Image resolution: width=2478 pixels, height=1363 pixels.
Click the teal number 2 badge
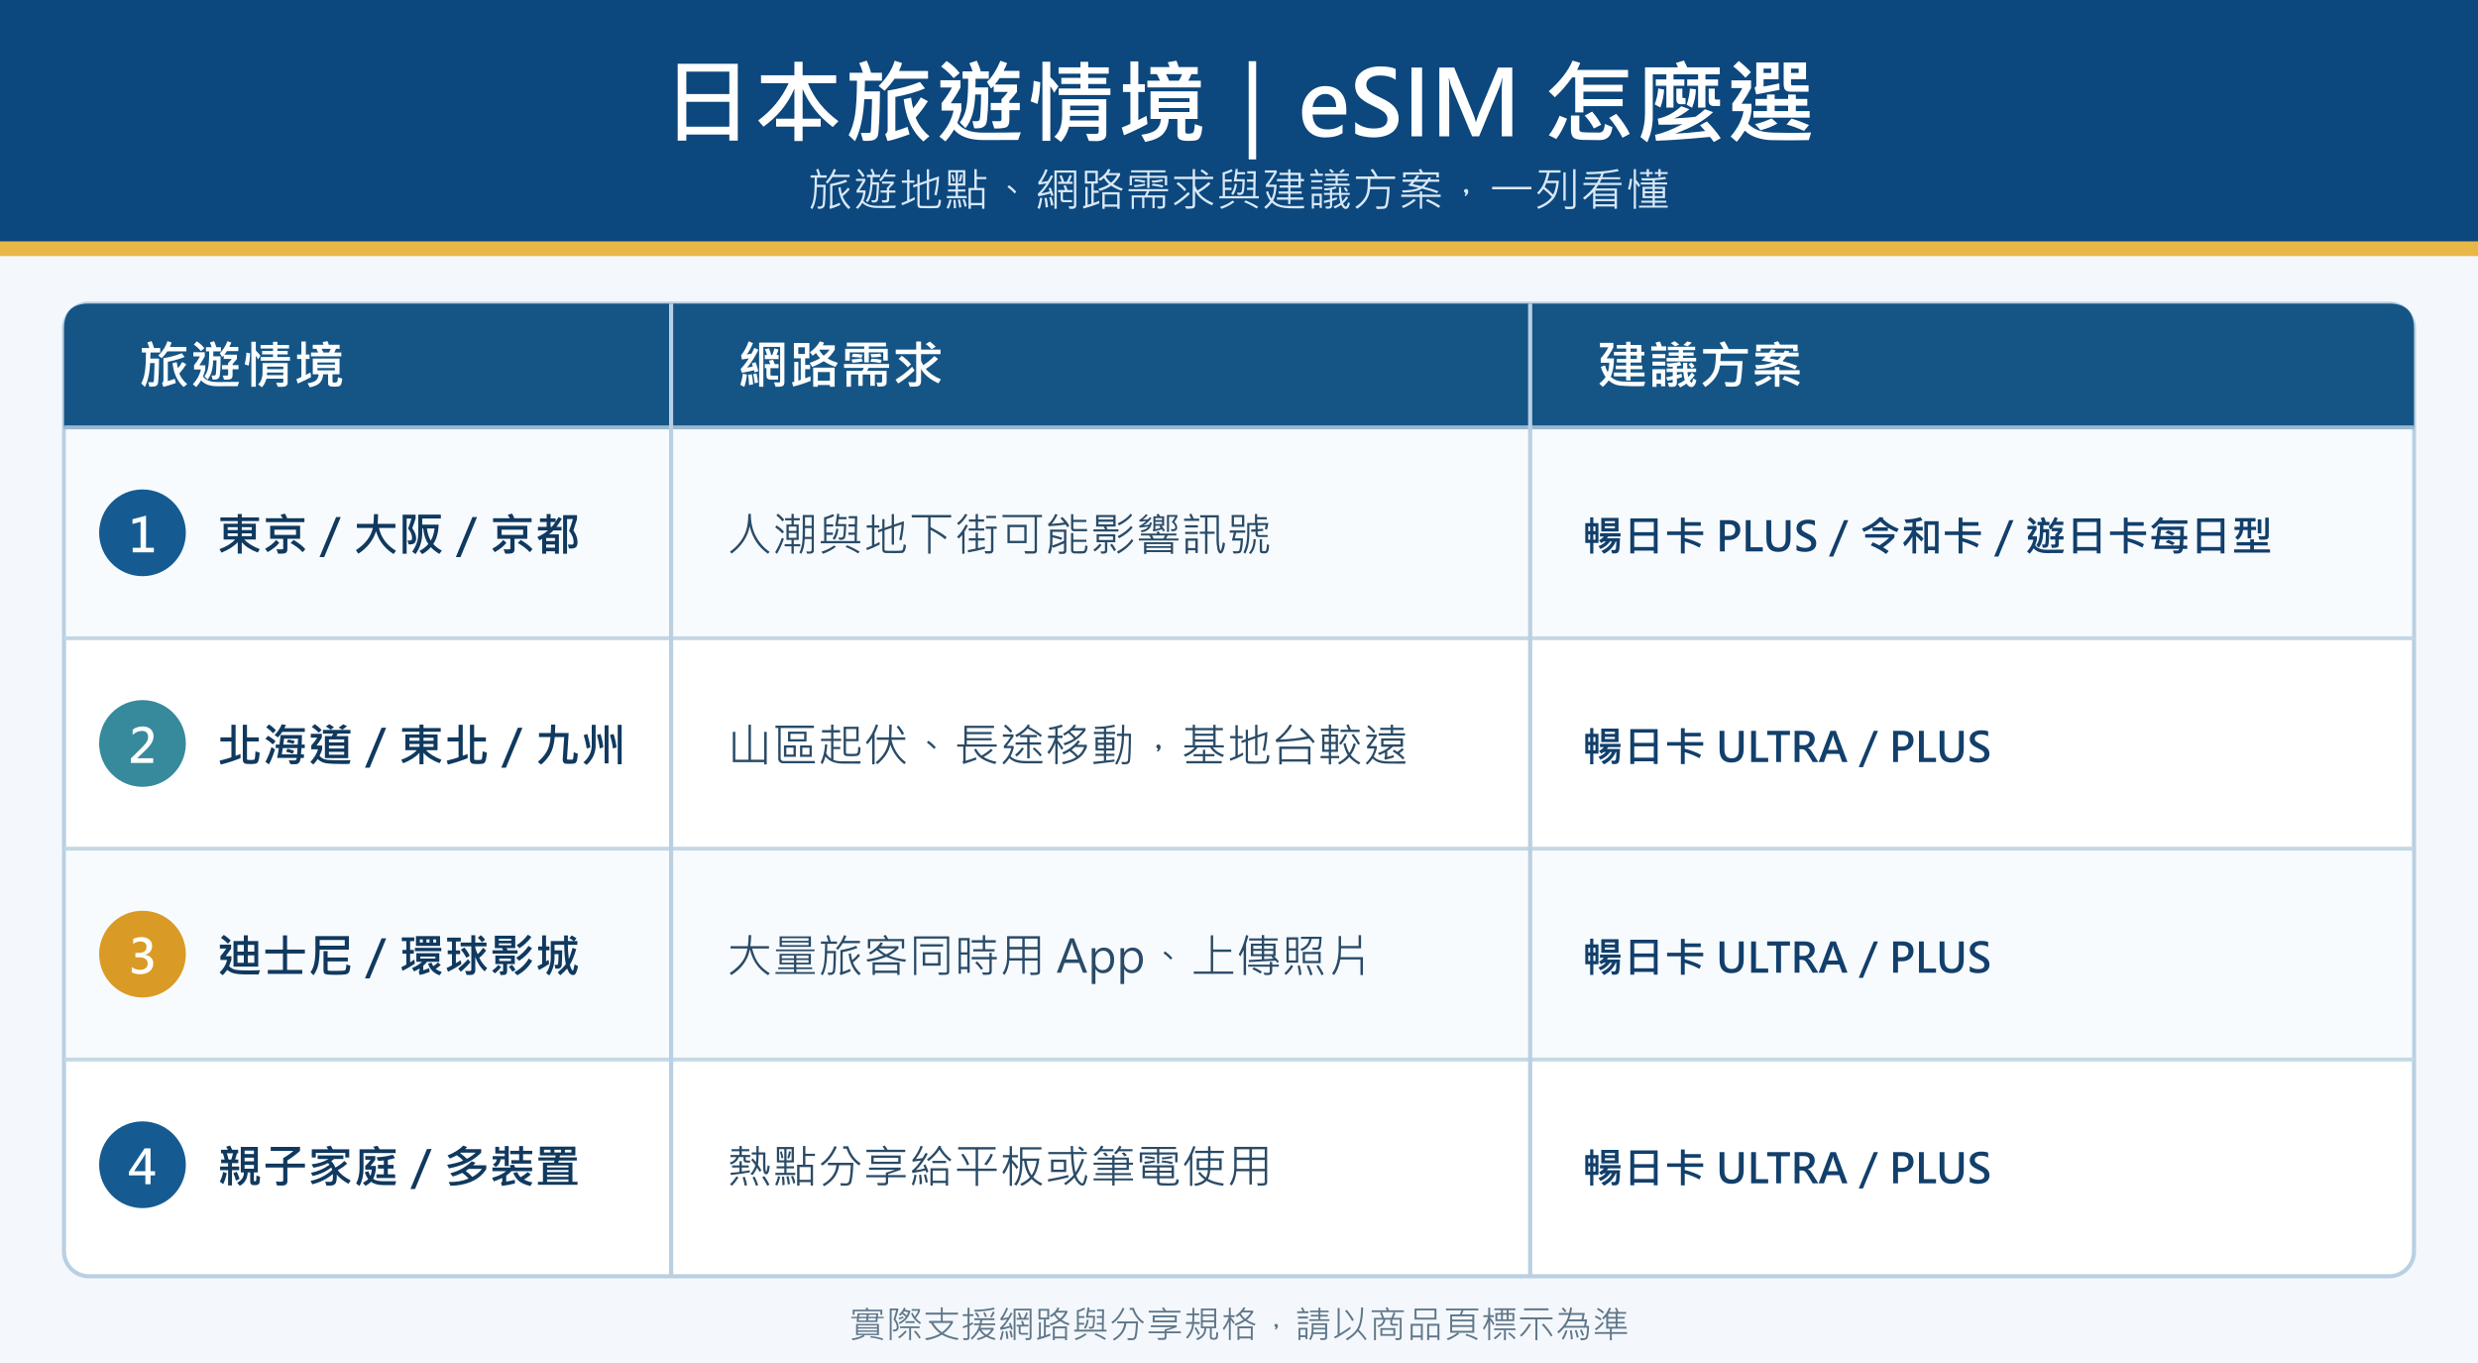coord(143,743)
